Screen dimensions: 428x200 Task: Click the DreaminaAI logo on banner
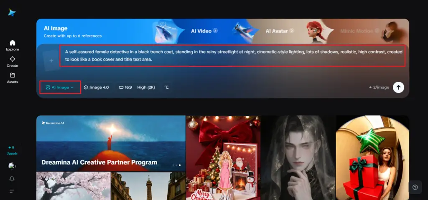click(53, 123)
